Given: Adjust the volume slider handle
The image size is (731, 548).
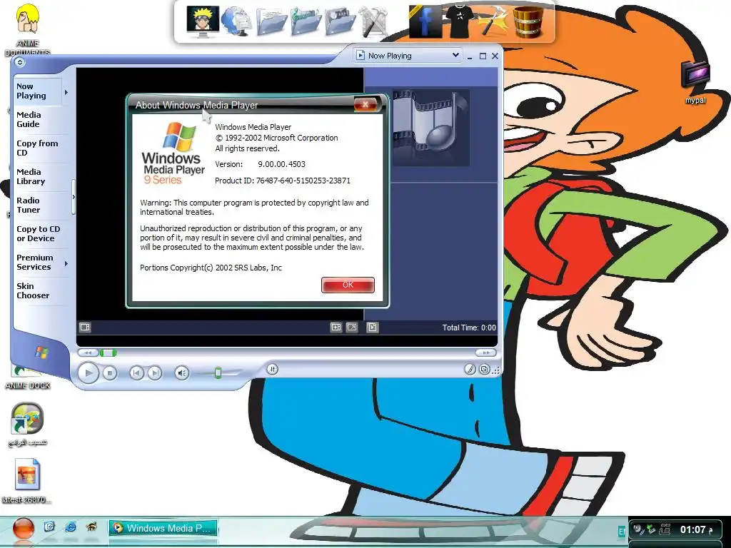Looking at the screenshot, I should tap(218, 372).
